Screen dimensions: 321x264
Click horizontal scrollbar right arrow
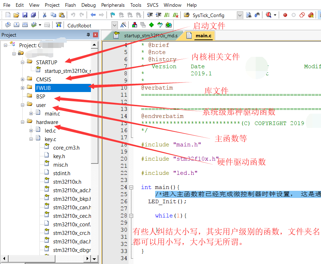pyautogui.click(x=87, y=258)
